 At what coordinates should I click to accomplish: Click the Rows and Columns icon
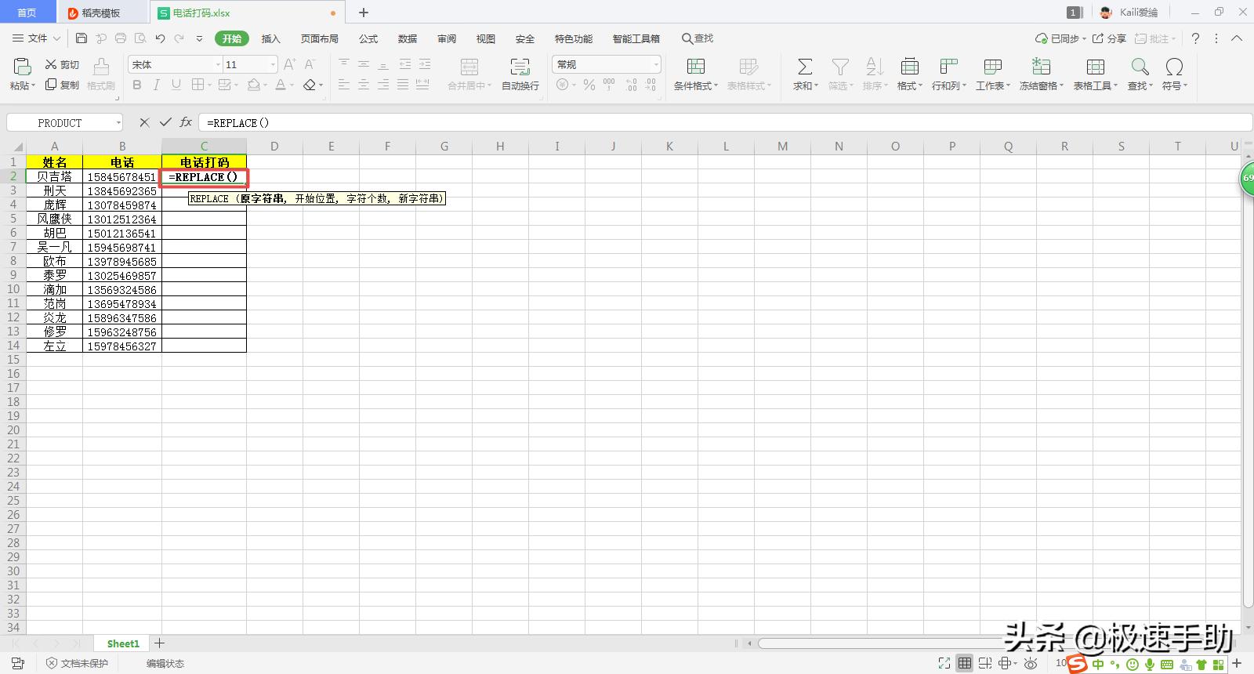coord(949,67)
